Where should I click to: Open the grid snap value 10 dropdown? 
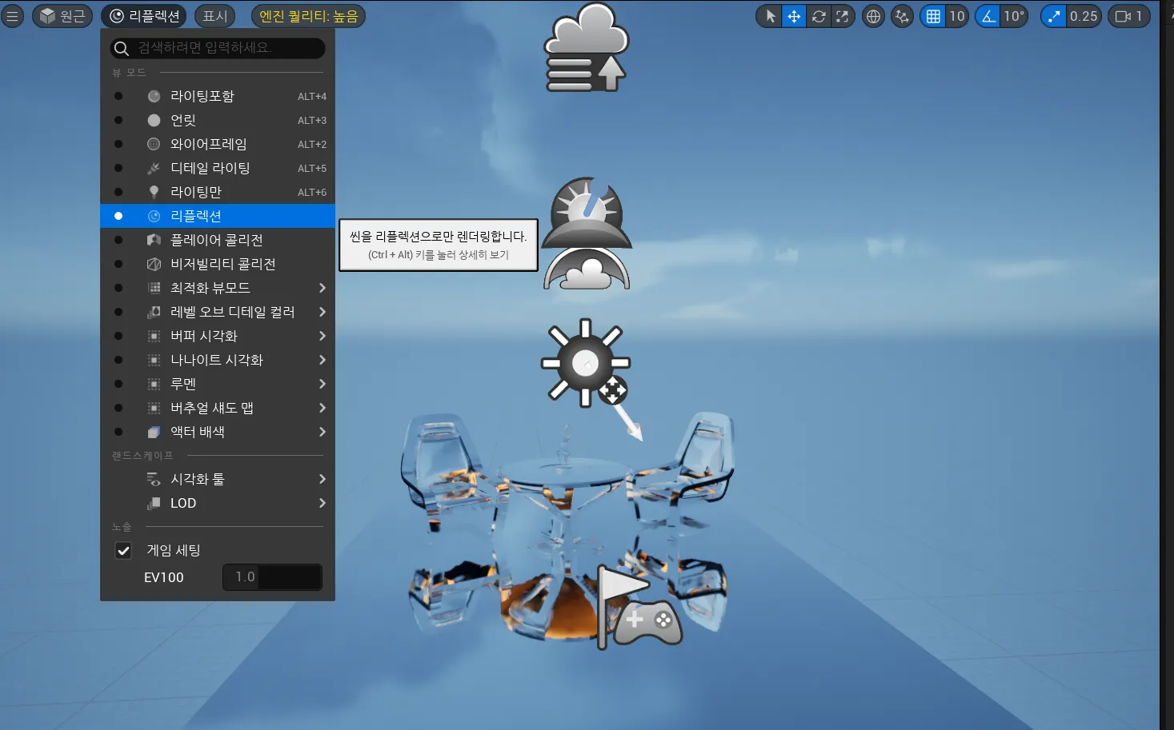pos(957,16)
